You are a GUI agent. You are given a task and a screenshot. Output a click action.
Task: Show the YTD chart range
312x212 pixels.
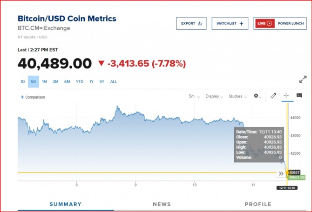[x=80, y=82]
